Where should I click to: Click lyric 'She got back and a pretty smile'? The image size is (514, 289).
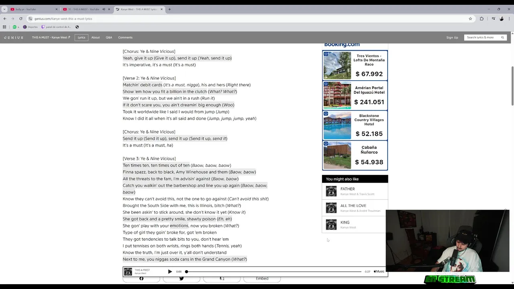[177, 219]
